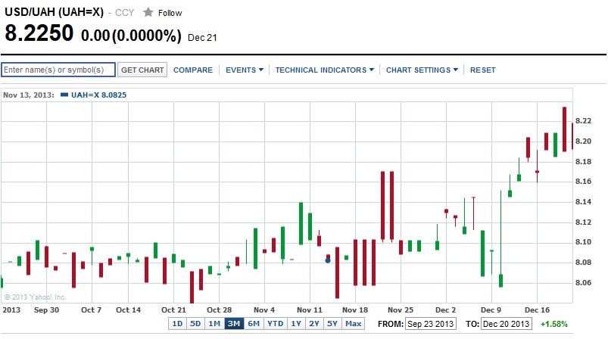Click the Dec 2 axis label
The width and height of the screenshot is (608, 339).
[x=445, y=310]
